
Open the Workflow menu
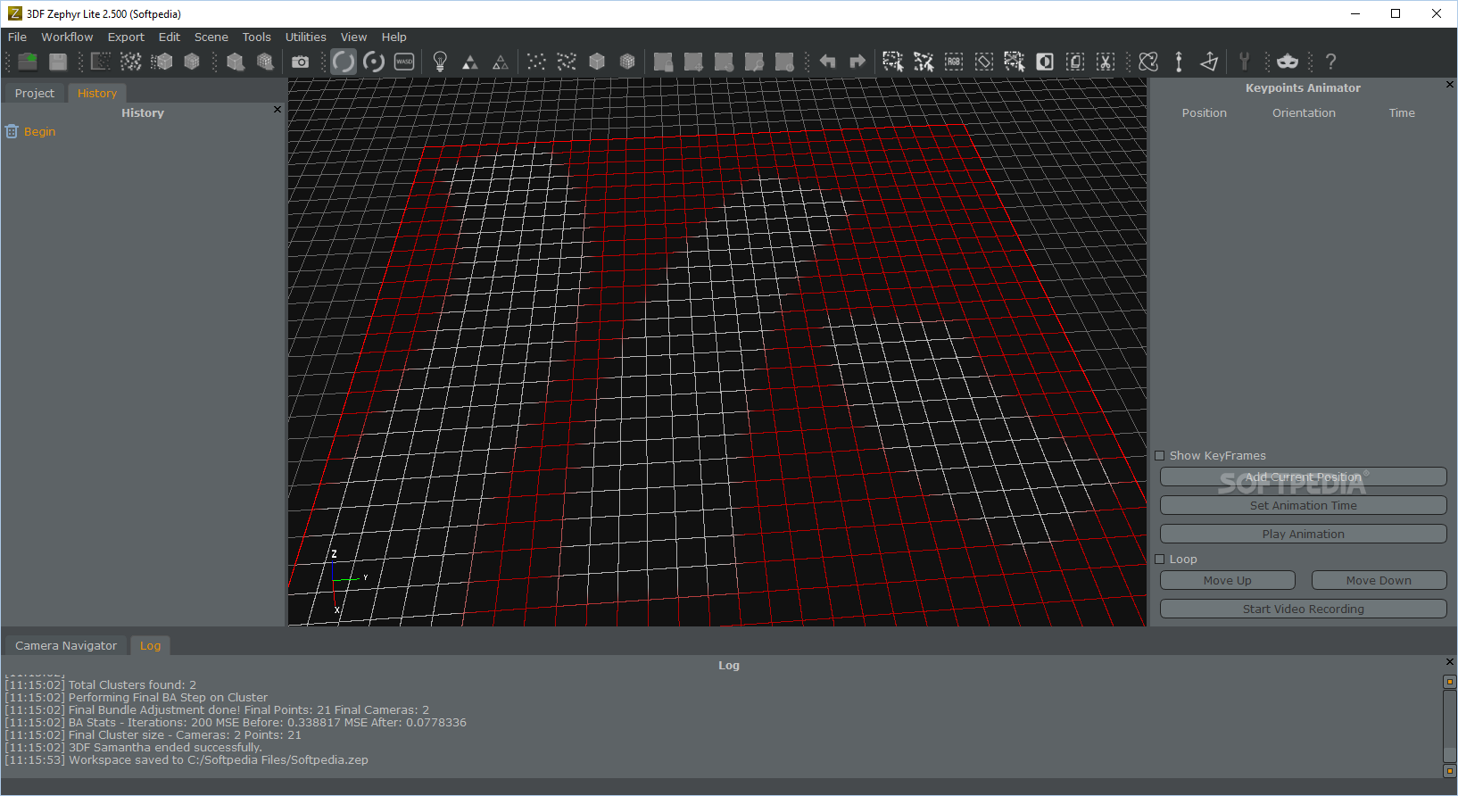click(x=67, y=37)
